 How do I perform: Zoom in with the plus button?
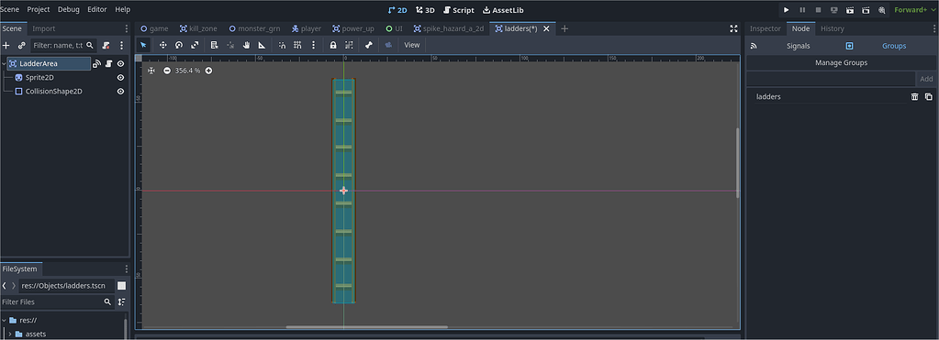coord(208,71)
